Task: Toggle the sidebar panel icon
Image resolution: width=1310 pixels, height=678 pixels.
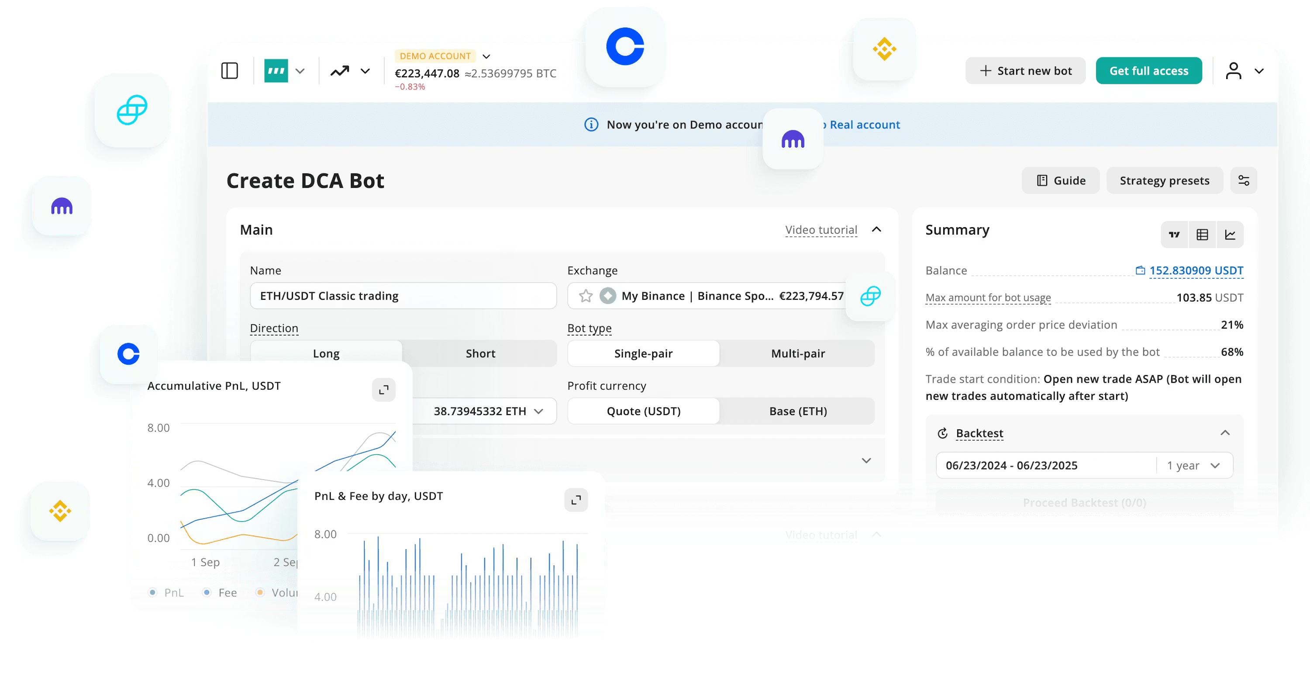Action: [230, 71]
